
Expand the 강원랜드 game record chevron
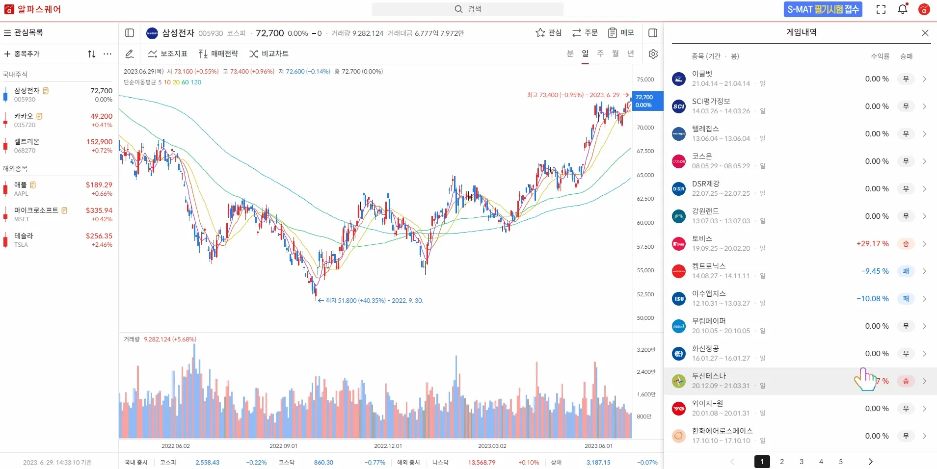coord(925,216)
